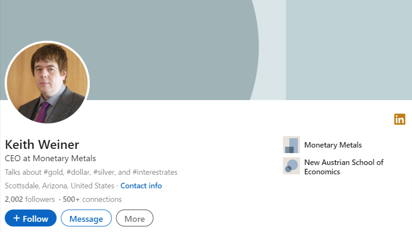This screenshot has height=232, width=412.
Task: Click the CEO at Monetary Metals headline
Action: (51, 159)
